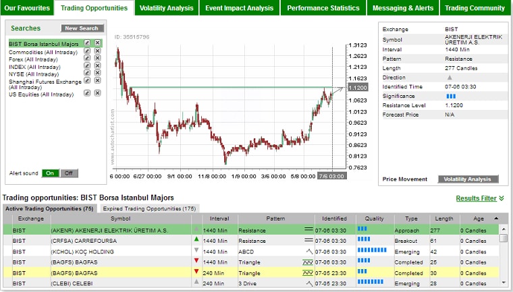The width and height of the screenshot is (513, 292).
Task: Select the (CRFSA) CARREFOURSA row
Action: coord(251,241)
